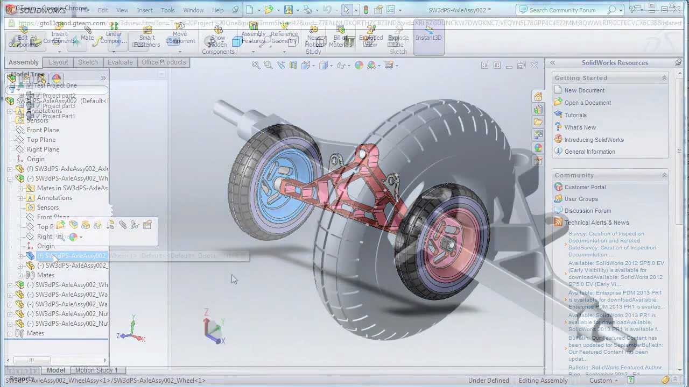The image size is (689, 387).
Task: Click the Zoom to Fit icon in the view toolbar
Action: 256,65
